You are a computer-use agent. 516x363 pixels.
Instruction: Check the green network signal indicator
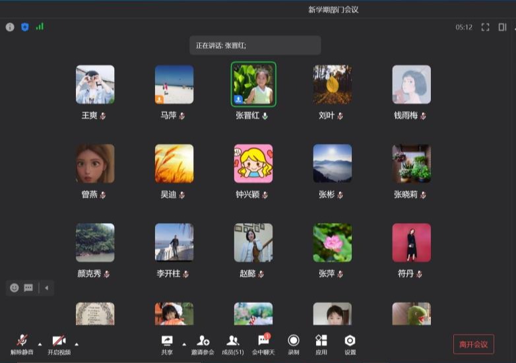[40, 27]
